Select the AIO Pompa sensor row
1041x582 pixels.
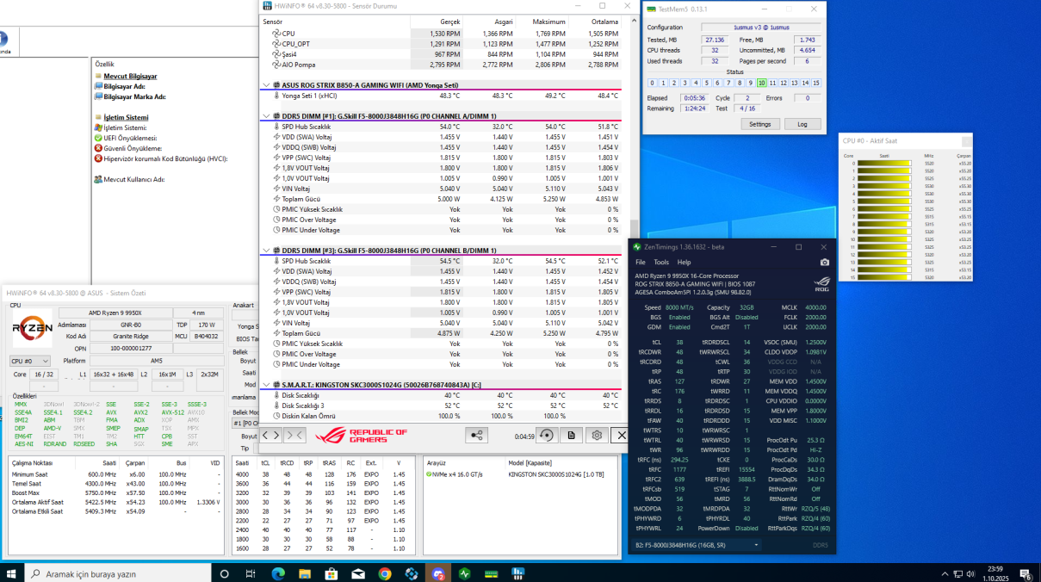pos(441,65)
